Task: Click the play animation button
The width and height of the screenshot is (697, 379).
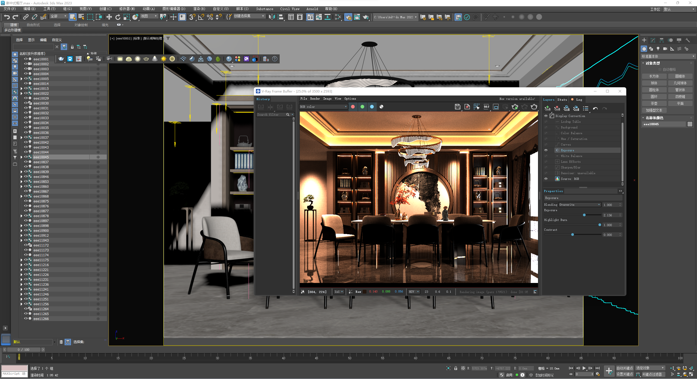Action: (x=584, y=368)
